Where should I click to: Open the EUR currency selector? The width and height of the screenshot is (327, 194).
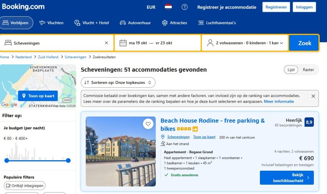point(151,7)
